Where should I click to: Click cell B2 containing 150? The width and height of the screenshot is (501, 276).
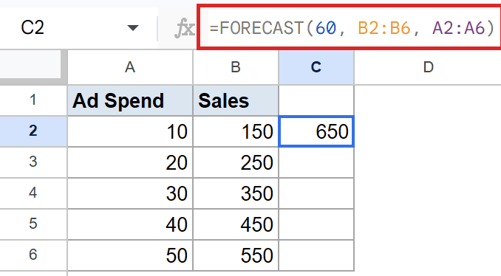click(236, 131)
